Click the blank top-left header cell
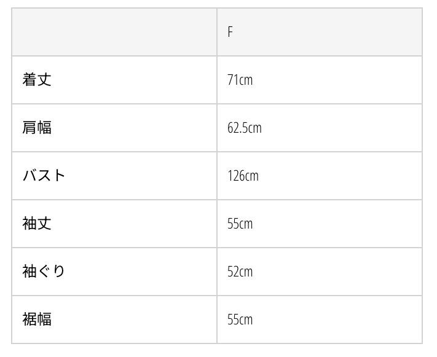The image size is (437, 357). tap(114, 32)
